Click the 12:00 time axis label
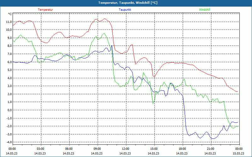This screenshot has width=252, height=157. point(125,149)
